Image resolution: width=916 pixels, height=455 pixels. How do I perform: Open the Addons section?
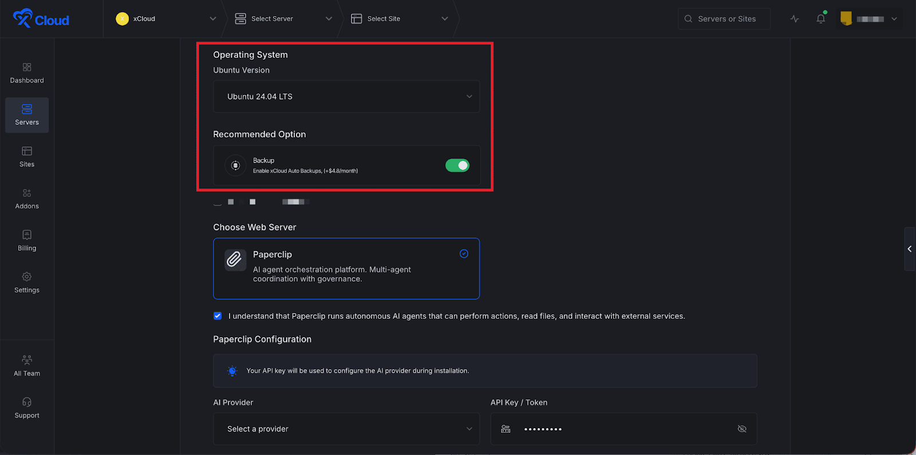coord(27,199)
